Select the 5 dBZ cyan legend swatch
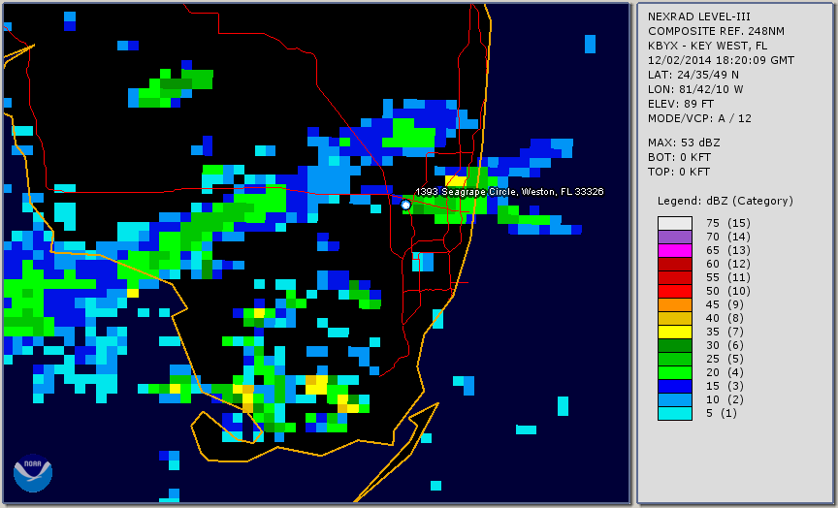Screen dimensions: 838x508 point(674,413)
